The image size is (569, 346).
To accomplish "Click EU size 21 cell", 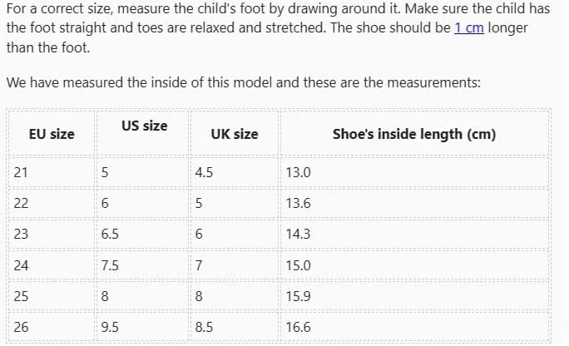I will coord(22,172).
